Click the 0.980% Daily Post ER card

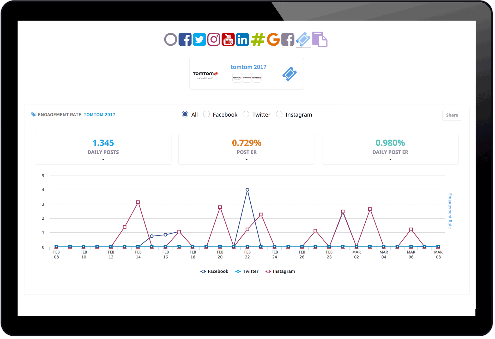[390, 149]
